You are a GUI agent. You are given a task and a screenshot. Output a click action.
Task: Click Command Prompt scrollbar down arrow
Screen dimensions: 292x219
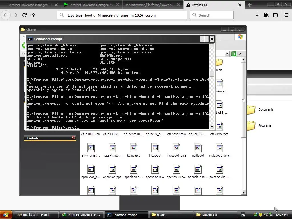[212, 127]
